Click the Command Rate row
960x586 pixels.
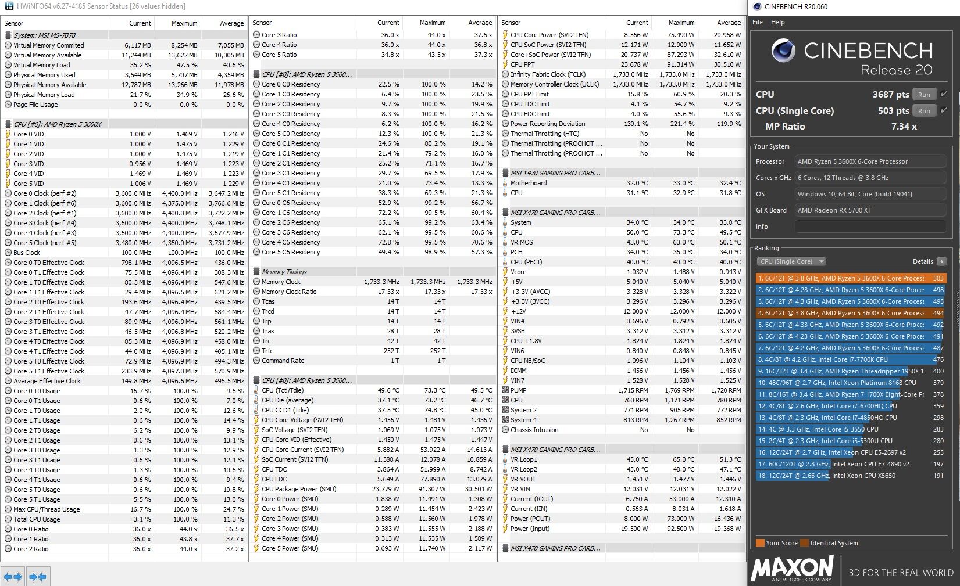point(373,361)
